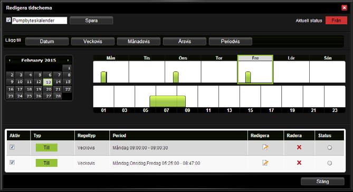Select the green bar under Mån
This screenshot has height=192, width=353.
(x=104, y=77)
